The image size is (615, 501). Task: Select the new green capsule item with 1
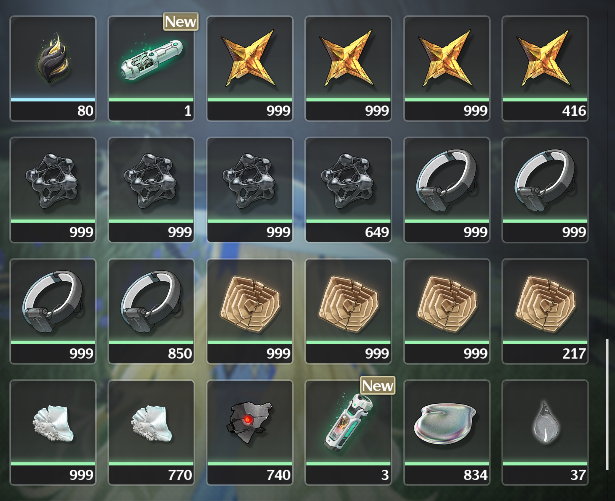click(151, 69)
